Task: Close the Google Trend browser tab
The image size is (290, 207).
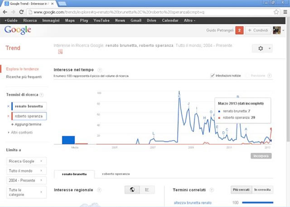Action: 53,4
